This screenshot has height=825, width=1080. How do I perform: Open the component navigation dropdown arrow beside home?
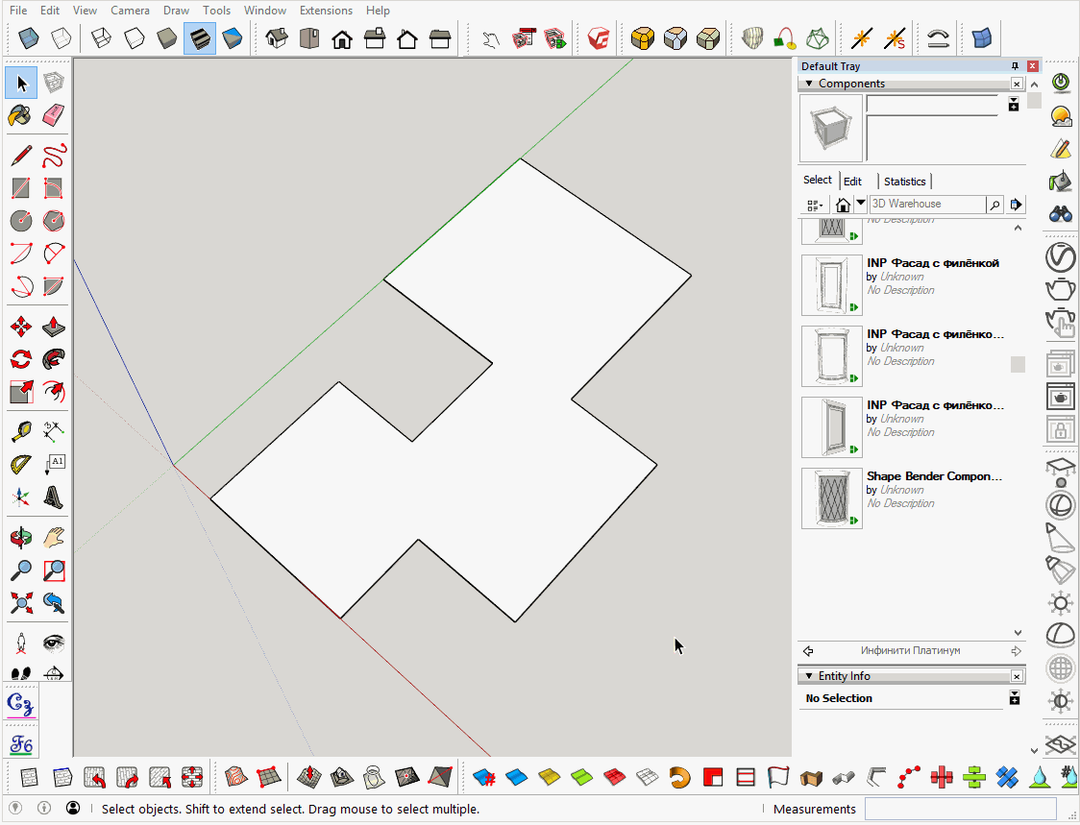[x=860, y=204]
